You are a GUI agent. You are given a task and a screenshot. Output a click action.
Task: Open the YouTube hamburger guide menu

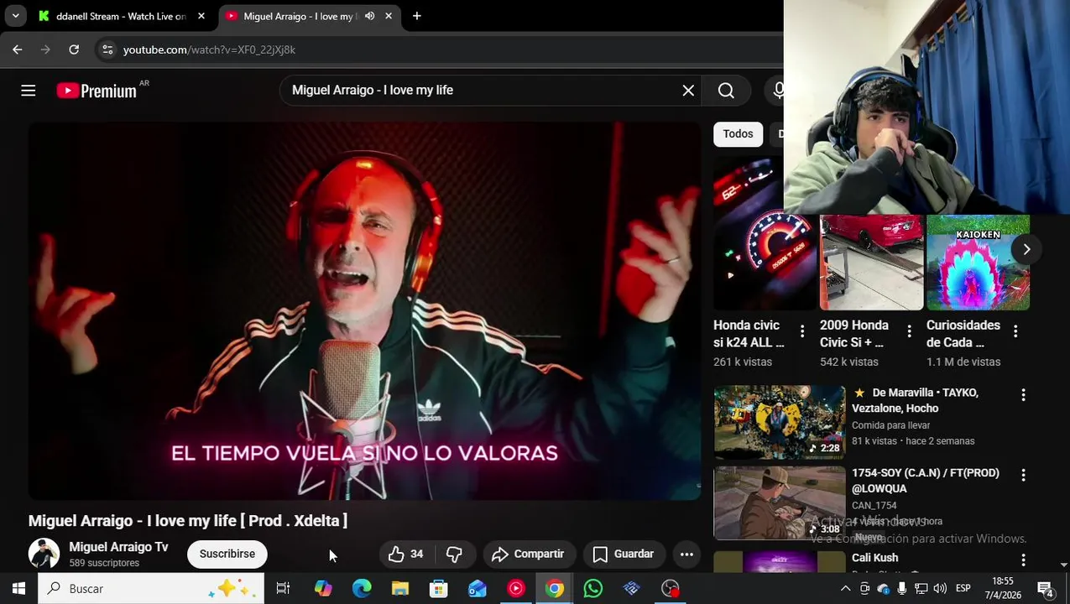29,91
